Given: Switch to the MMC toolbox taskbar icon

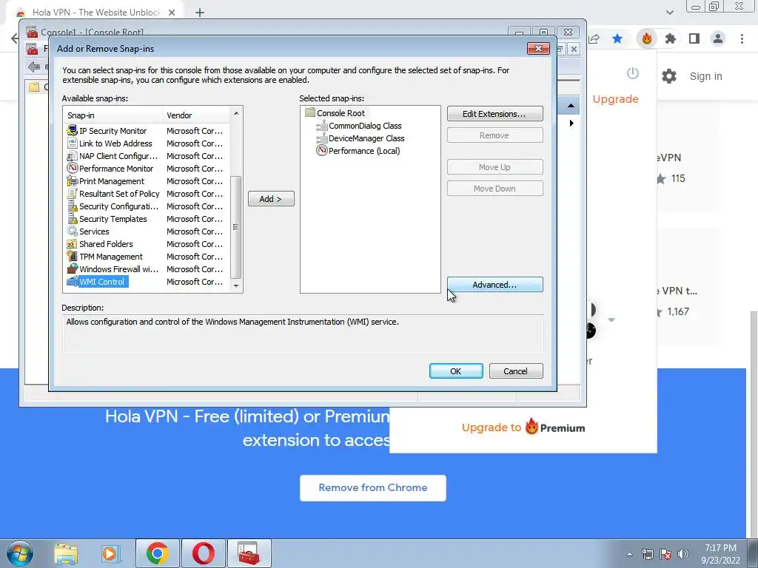Looking at the screenshot, I should click(249, 553).
